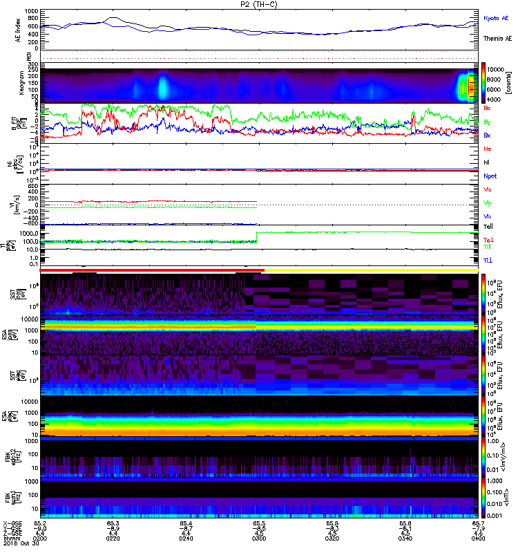Click the top SST Eflux color bar
The width and height of the screenshot is (518, 553).
coord(474,294)
